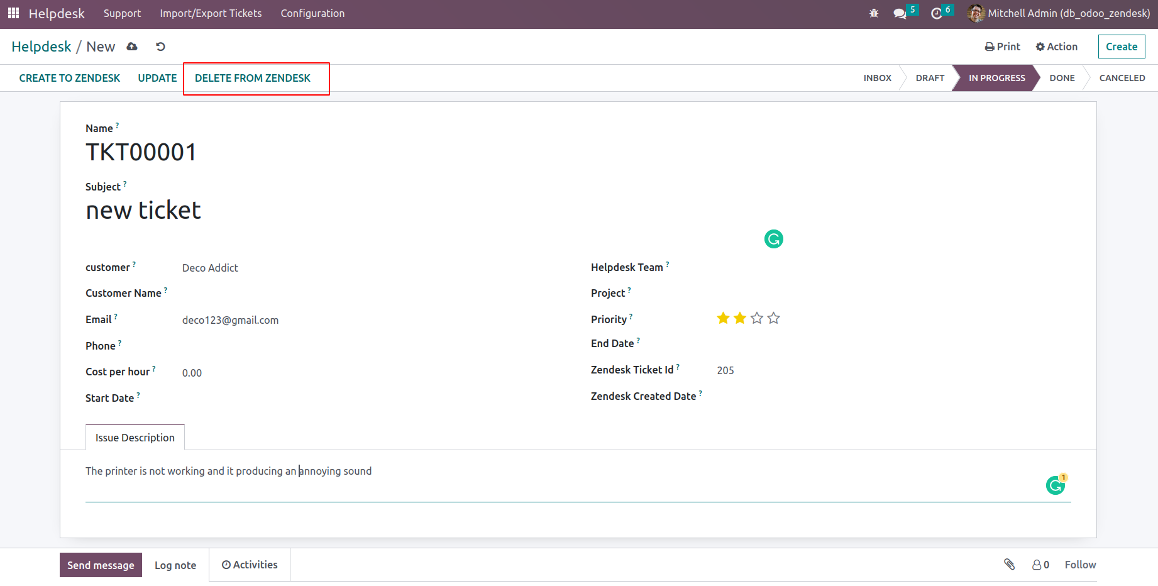
Task: Open Grammarly badge in issue description
Action: coord(1056,485)
